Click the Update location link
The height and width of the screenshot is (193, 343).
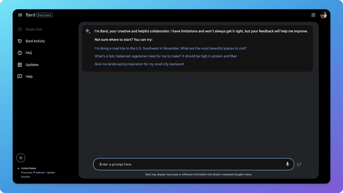(38, 174)
